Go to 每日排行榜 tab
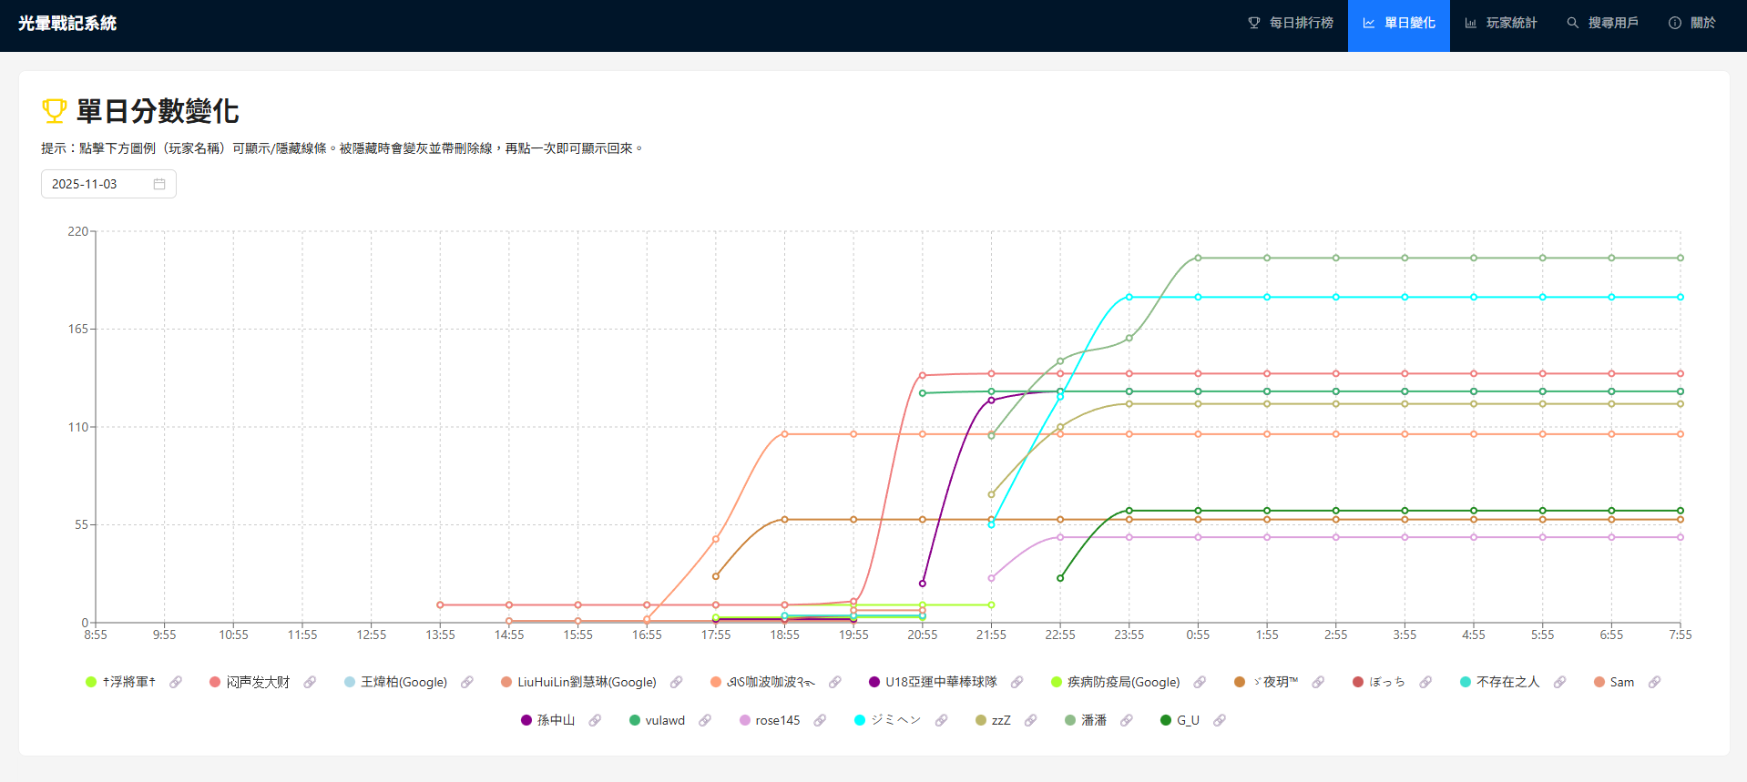 coord(1291,23)
